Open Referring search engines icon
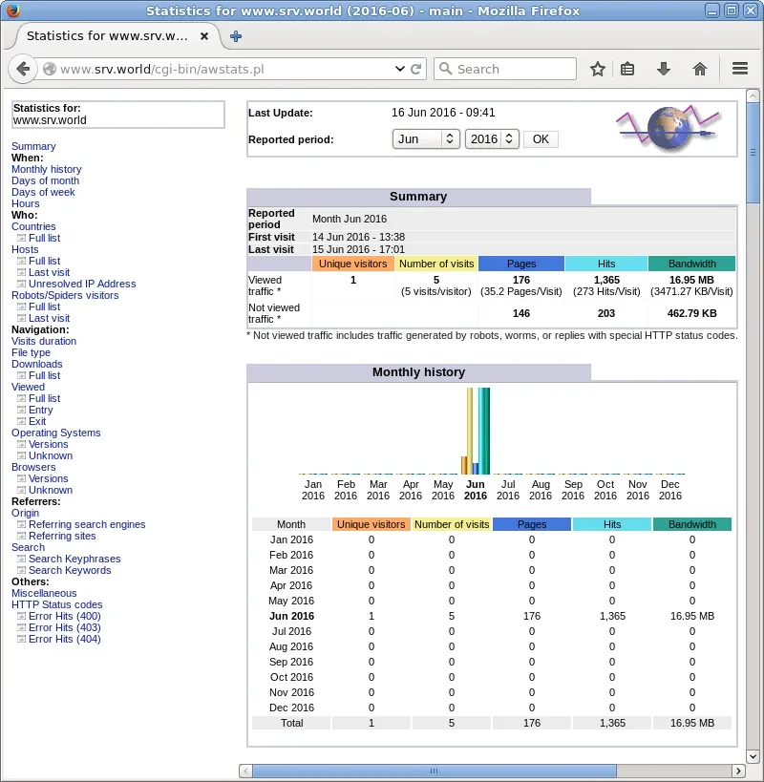This screenshot has height=782, width=764. point(21,524)
